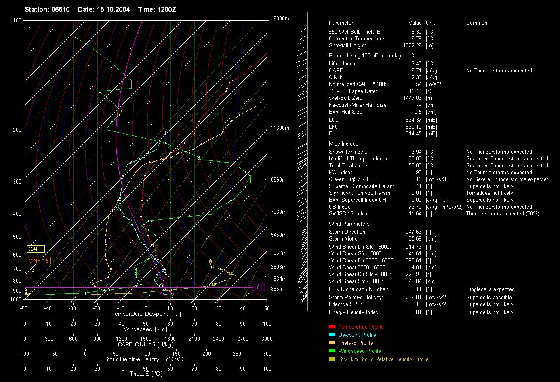Viewport: 560px width, 382px height.
Task: Click the 16080m altitude label
Action: coord(280,19)
